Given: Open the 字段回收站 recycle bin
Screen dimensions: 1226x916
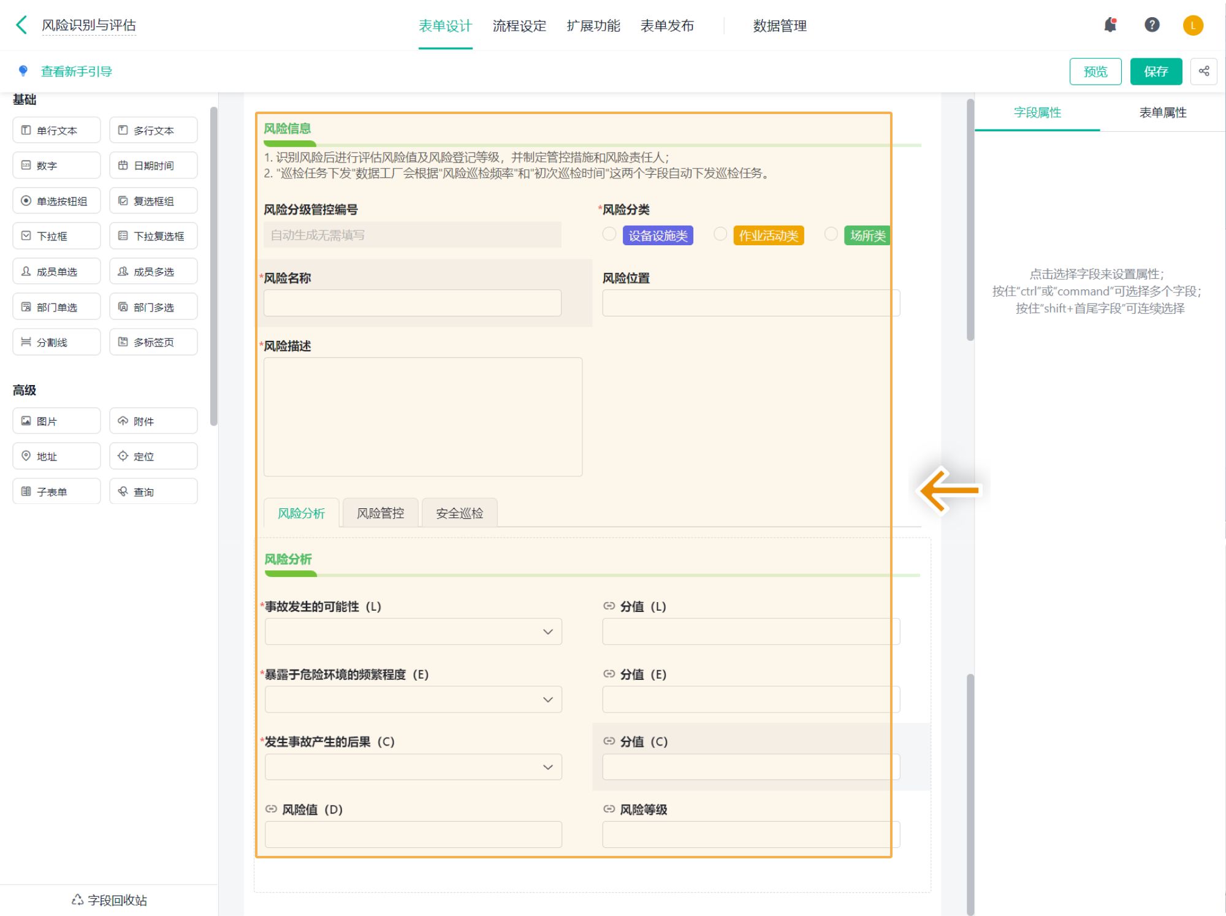Looking at the screenshot, I should (x=109, y=899).
